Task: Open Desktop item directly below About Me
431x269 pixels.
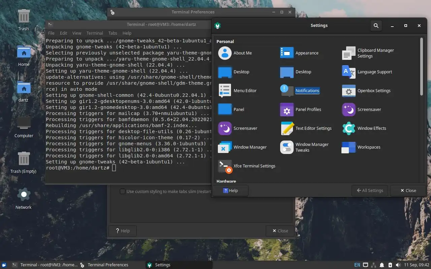Action: 234,72
